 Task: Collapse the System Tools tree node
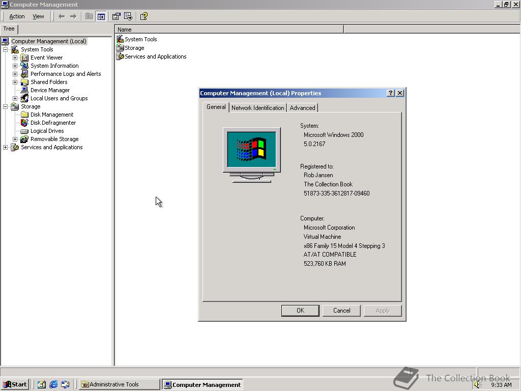pos(5,49)
